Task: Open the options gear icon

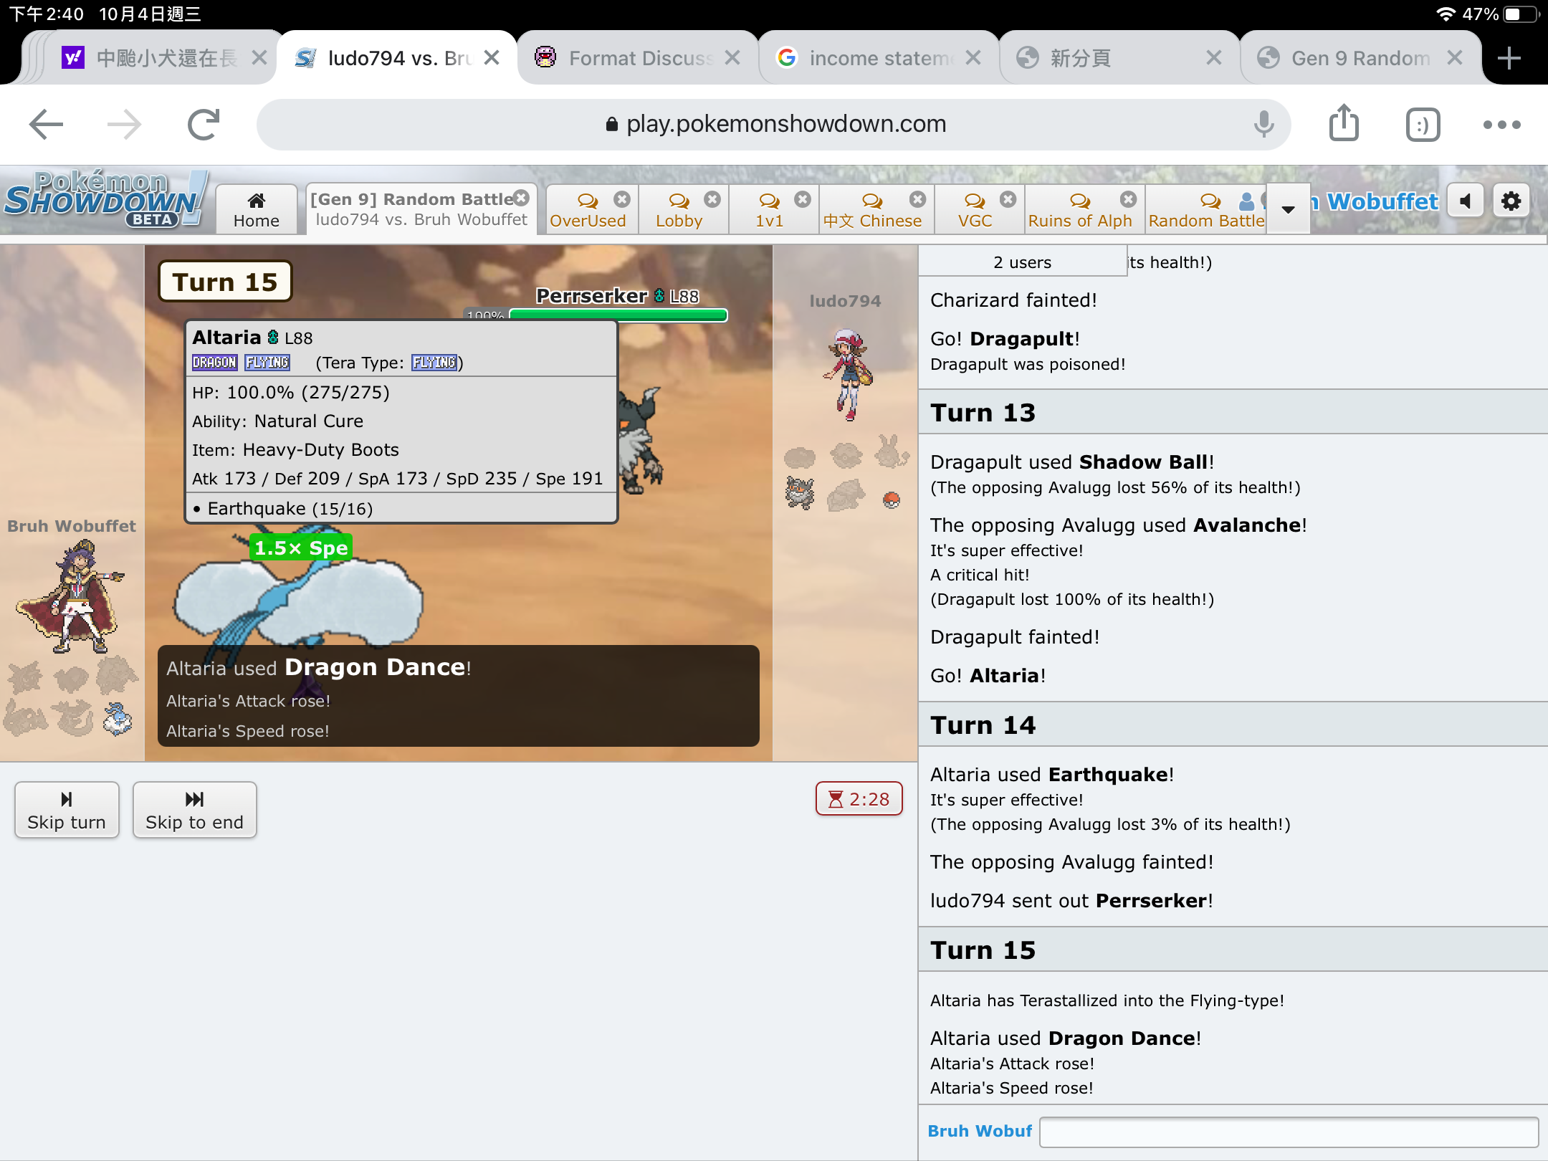Action: 1511,201
